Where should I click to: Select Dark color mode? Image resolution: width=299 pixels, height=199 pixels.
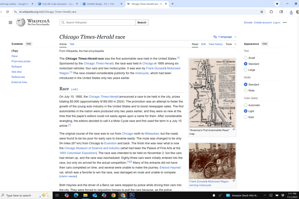click(246, 117)
